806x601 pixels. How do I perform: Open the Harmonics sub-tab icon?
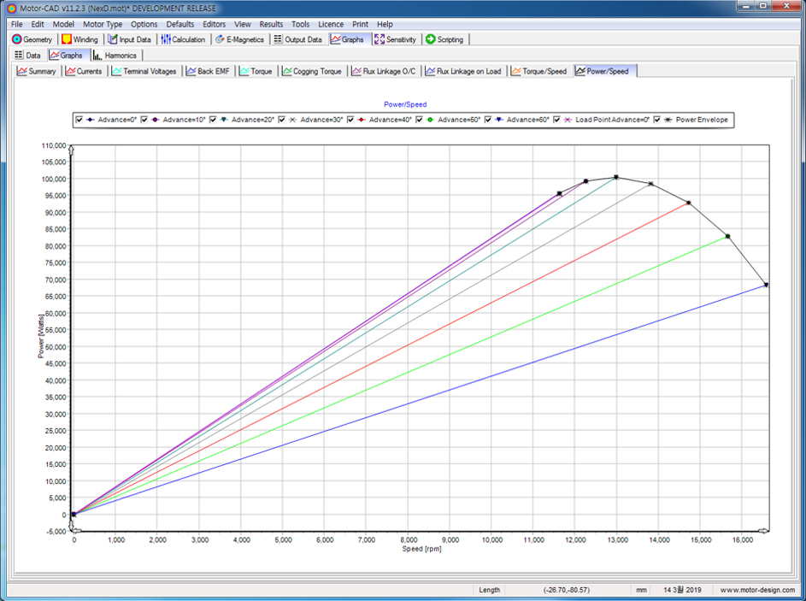tap(97, 55)
